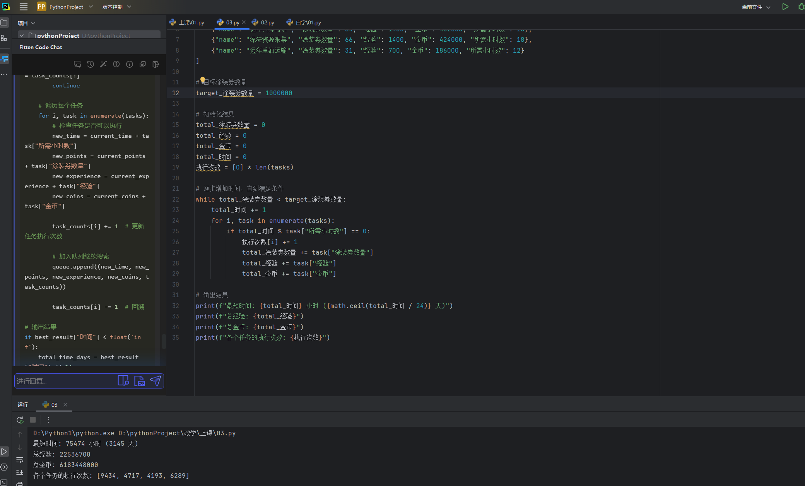Start a new Fitten chat conversation
805x486 pixels.
click(x=77, y=64)
